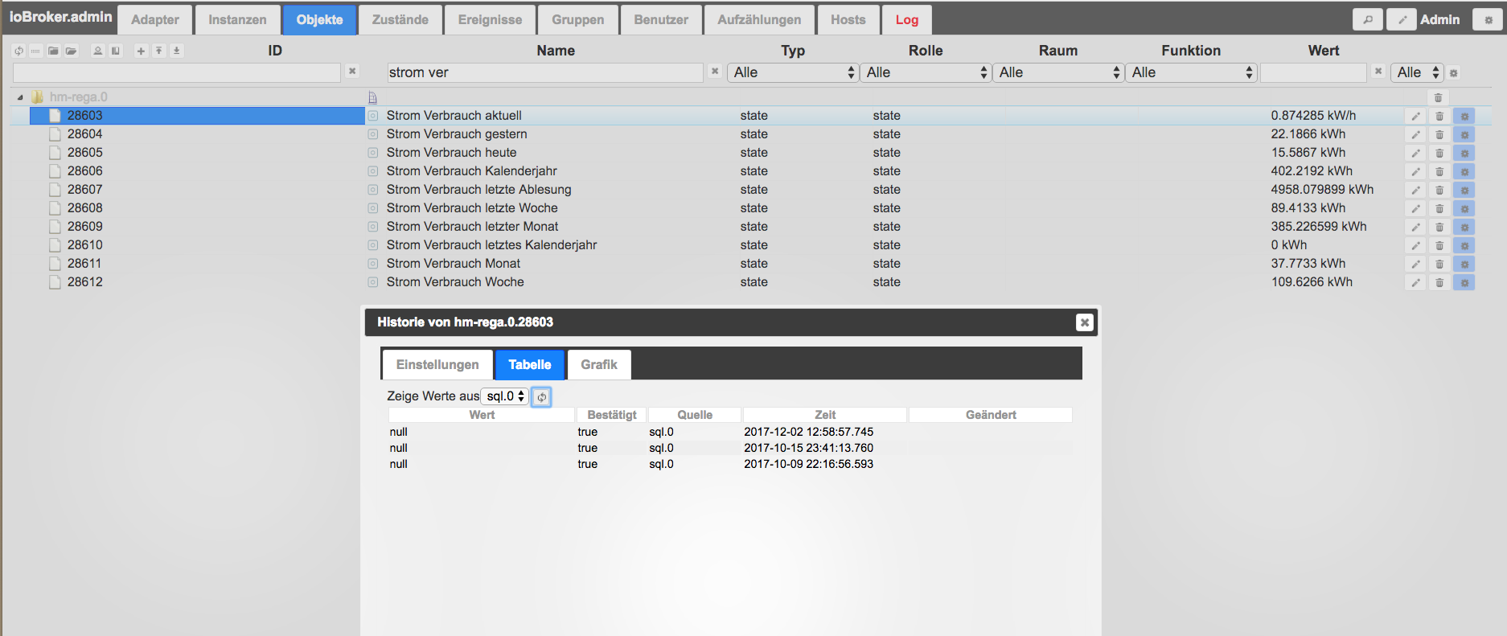Select tree item 28604
1507x636 pixels.
point(85,134)
